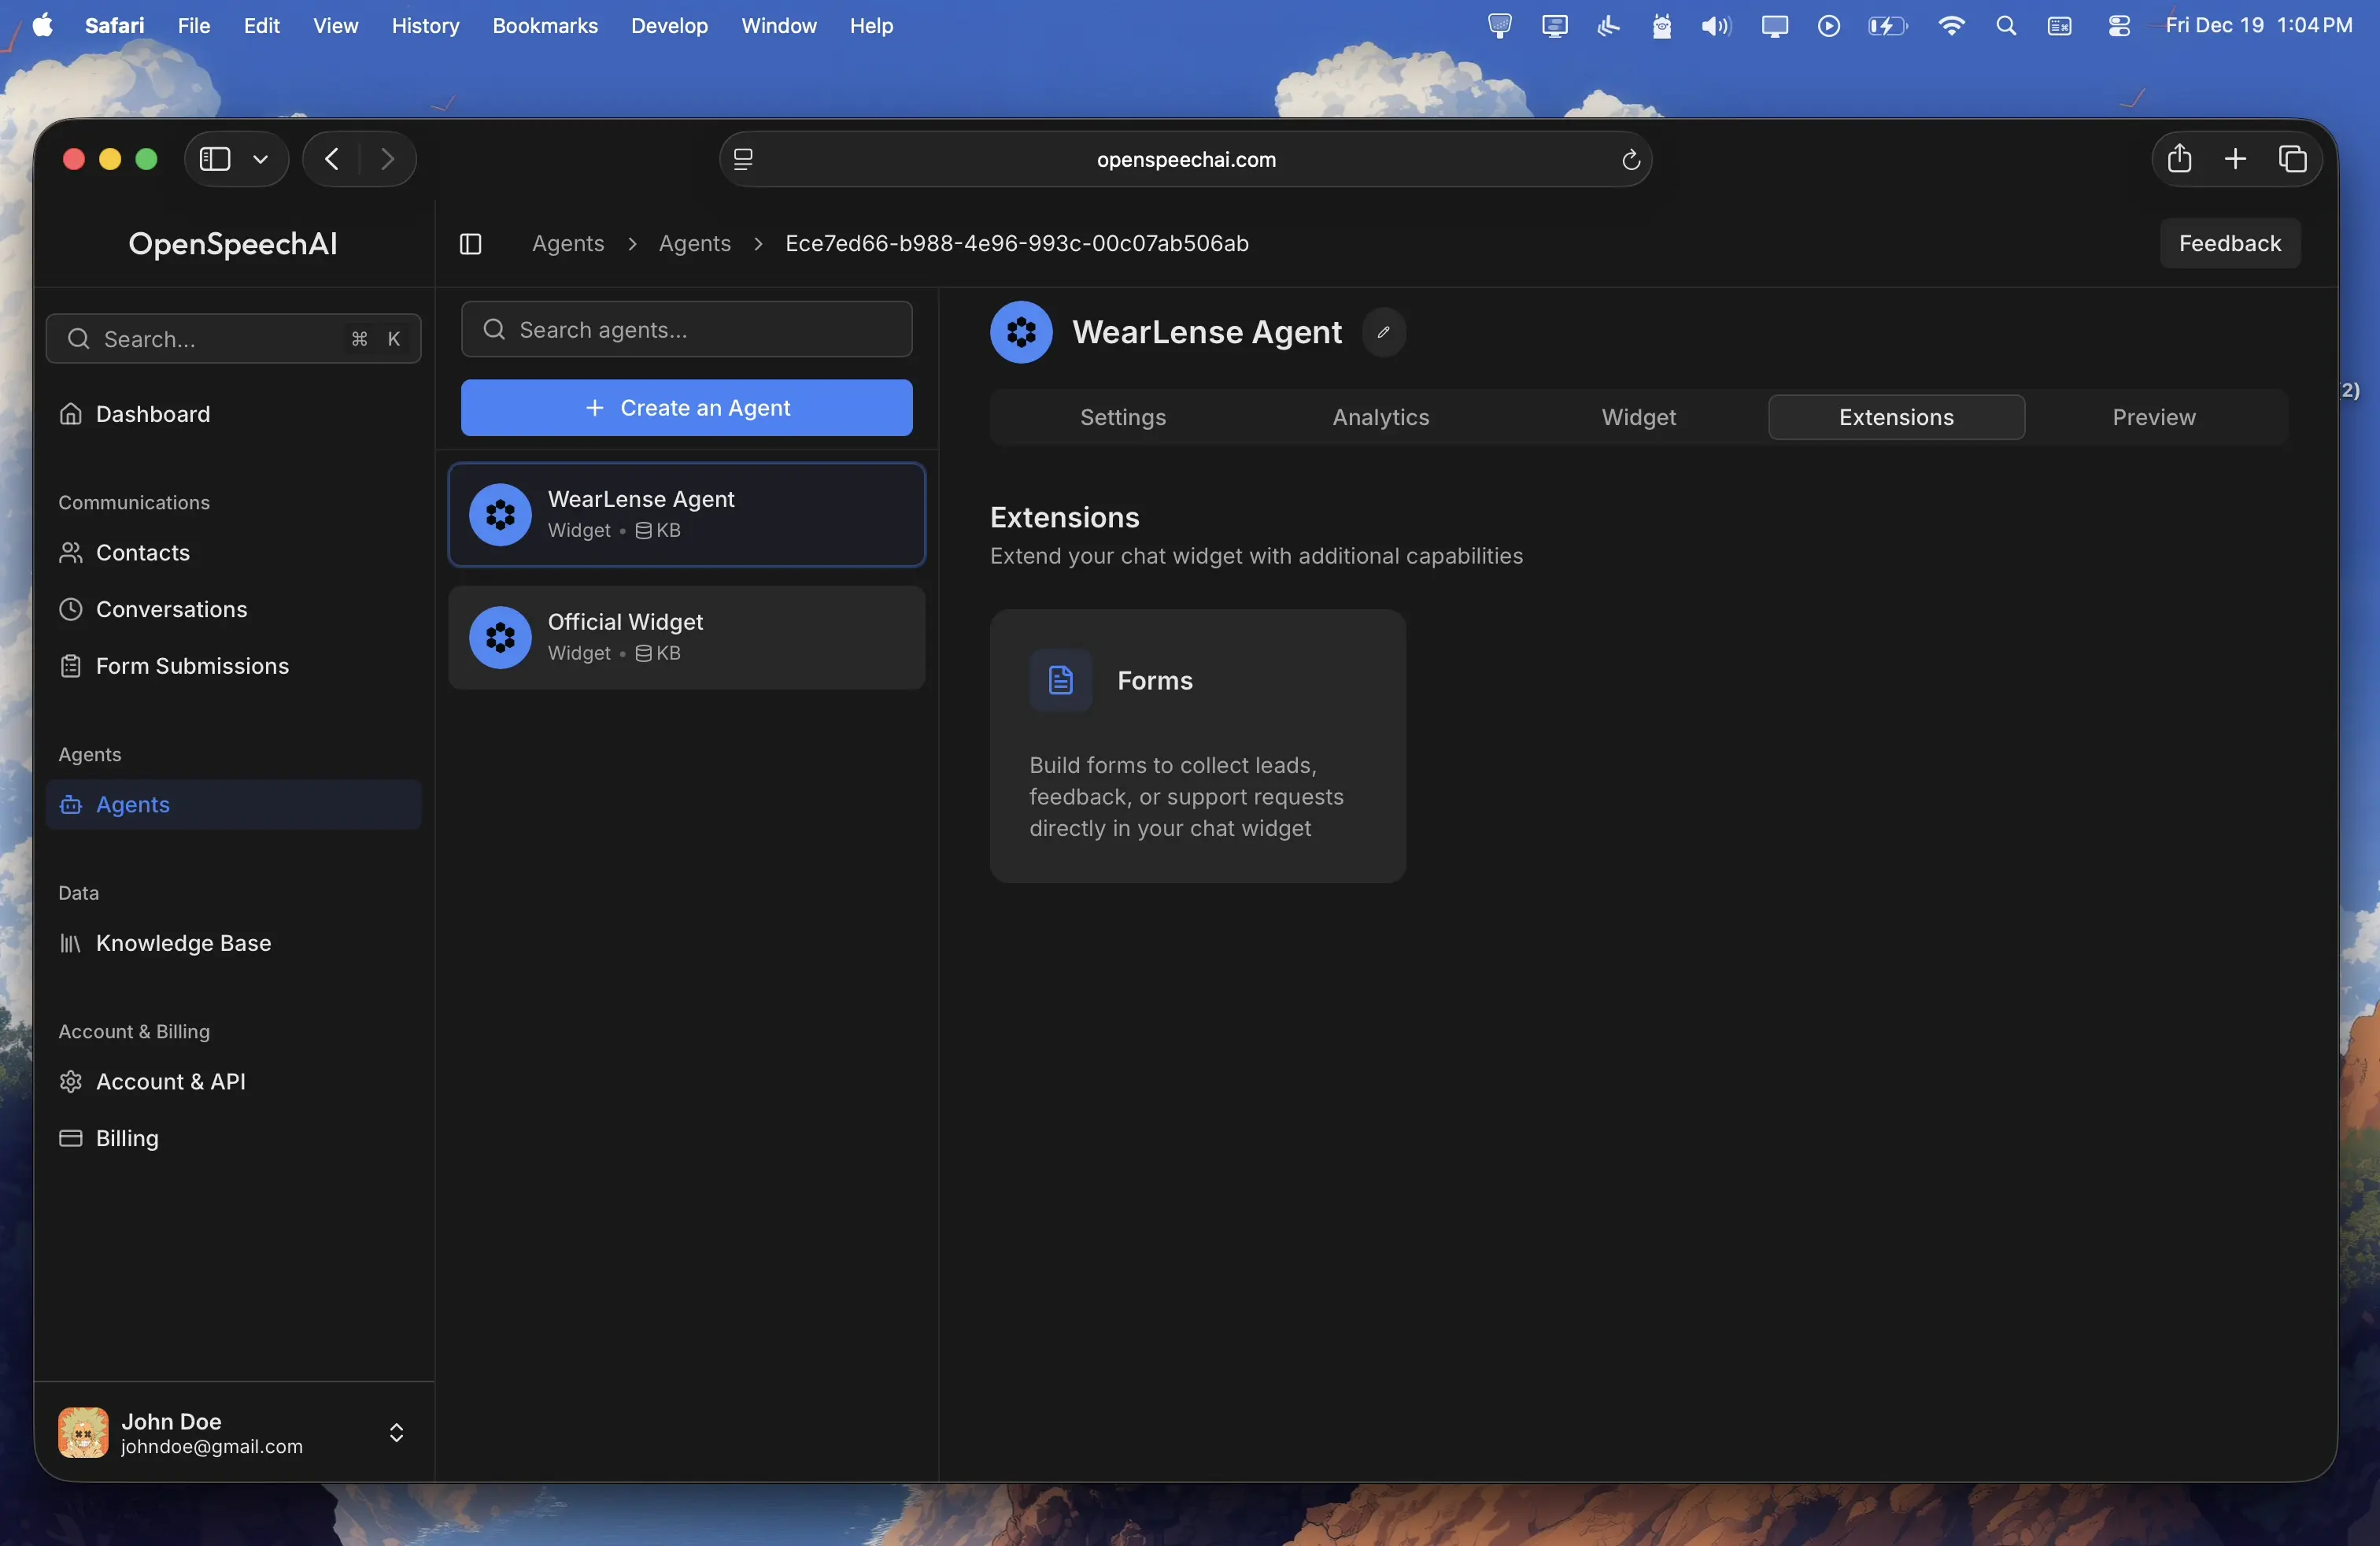Open macOS Spotlight search icon

coord(2006,26)
